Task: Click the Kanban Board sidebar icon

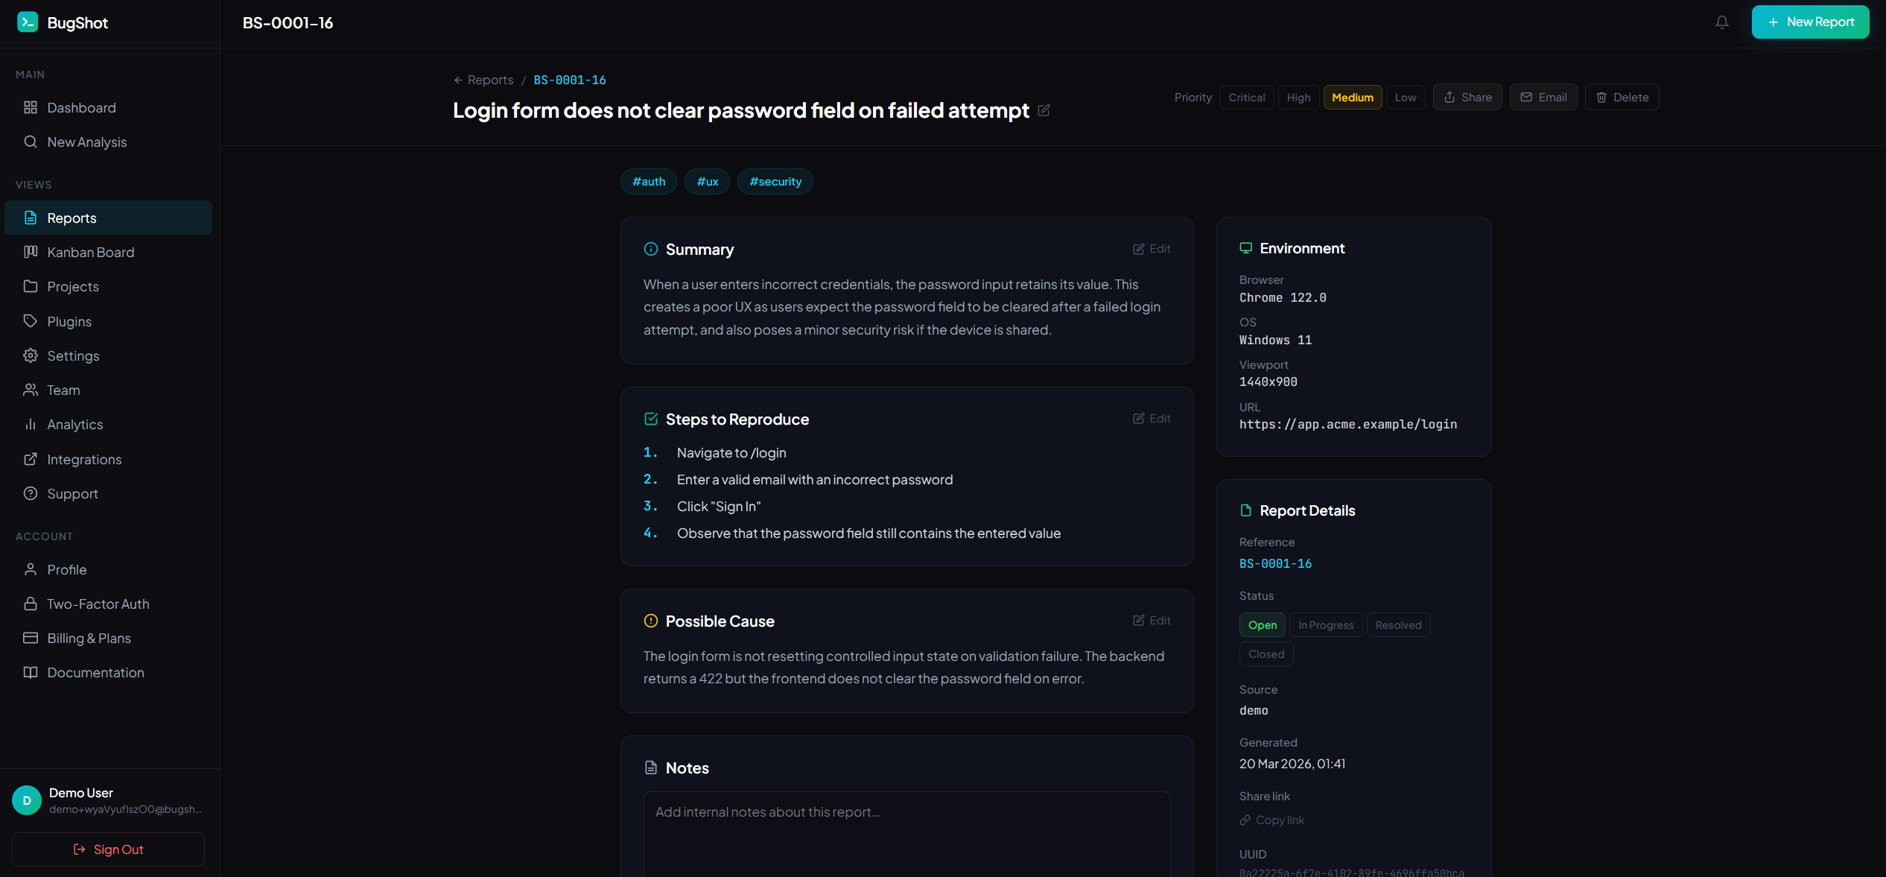Action: point(31,252)
